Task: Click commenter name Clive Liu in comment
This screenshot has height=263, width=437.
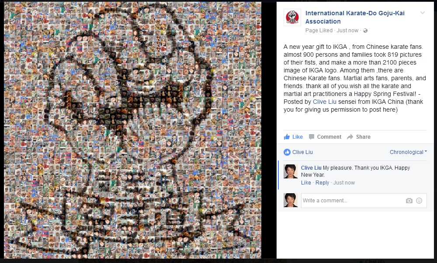Action: tap(311, 168)
